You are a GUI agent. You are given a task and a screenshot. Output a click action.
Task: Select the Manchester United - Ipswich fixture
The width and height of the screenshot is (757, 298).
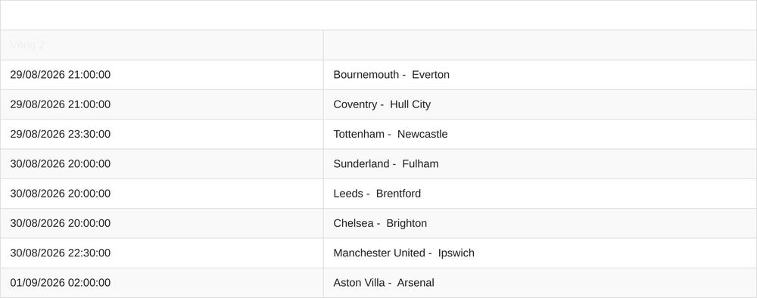[x=540, y=253]
